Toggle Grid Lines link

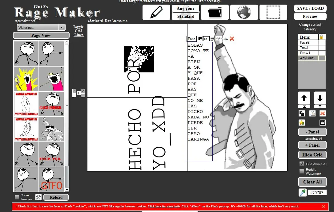pyautogui.click(x=78, y=31)
